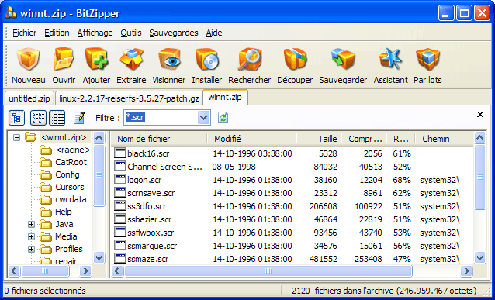The height and width of the screenshot is (300, 495).
Task: Click file list horizontal scrollbar thumb
Action: [268, 271]
